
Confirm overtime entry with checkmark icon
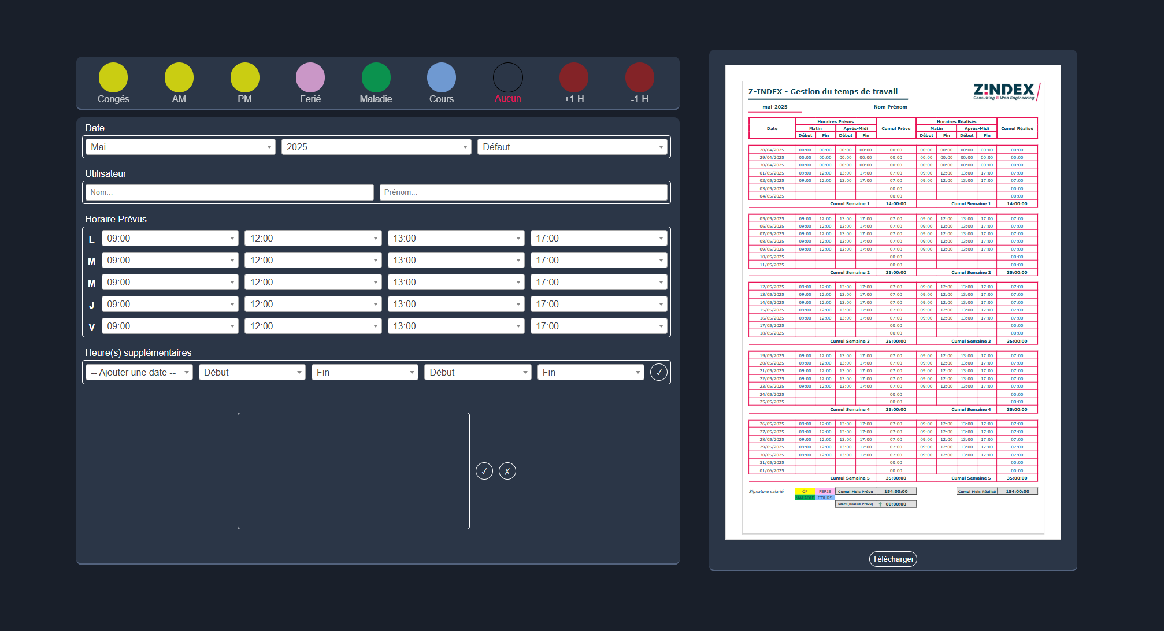[x=659, y=372]
